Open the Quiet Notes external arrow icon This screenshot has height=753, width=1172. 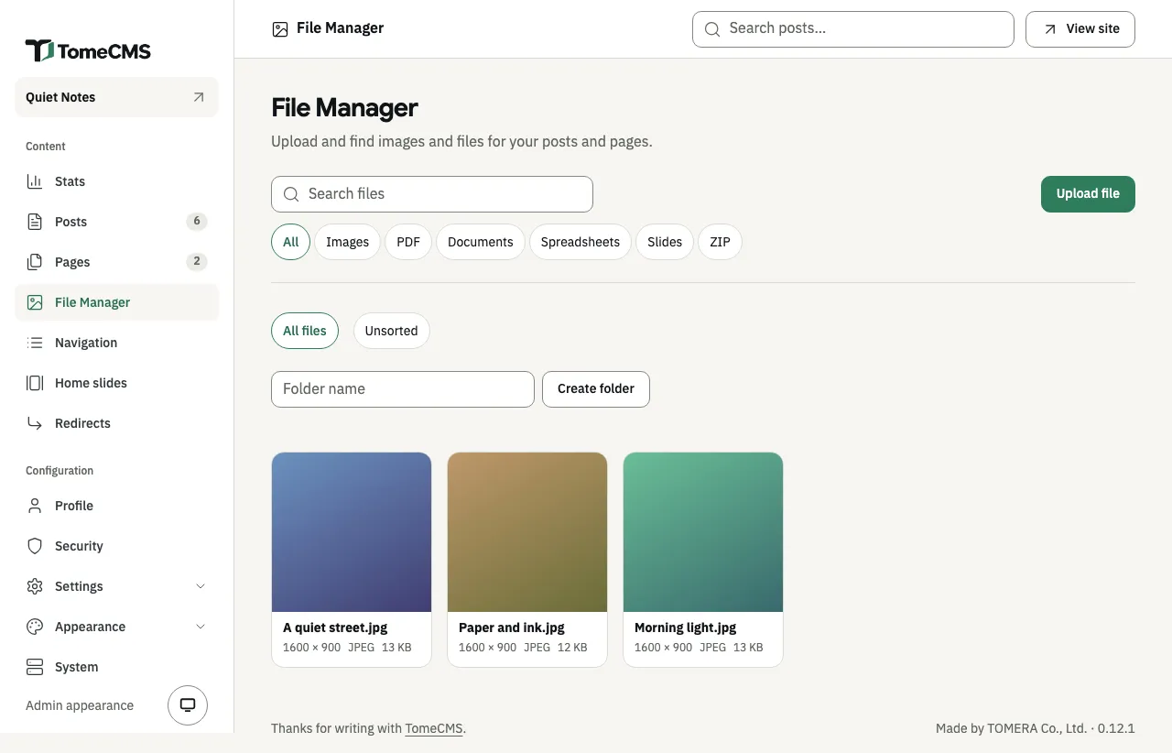pyautogui.click(x=199, y=97)
